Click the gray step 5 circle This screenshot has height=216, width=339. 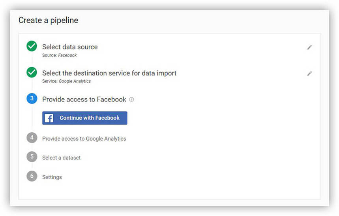click(x=32, y=157)
